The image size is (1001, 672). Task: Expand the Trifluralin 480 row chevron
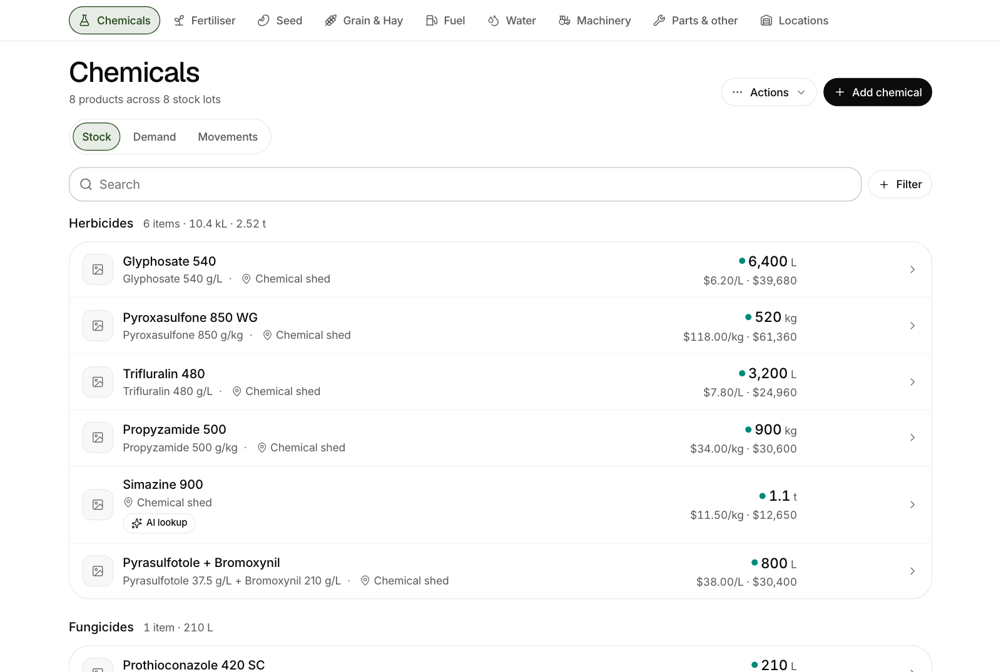click(912, 382)
